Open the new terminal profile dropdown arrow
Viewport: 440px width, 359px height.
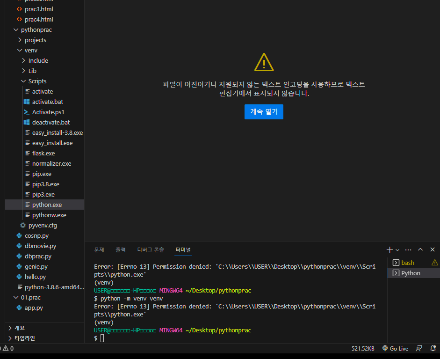coord(397,250)
